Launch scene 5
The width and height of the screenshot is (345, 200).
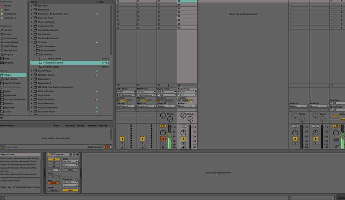point(332,16)
